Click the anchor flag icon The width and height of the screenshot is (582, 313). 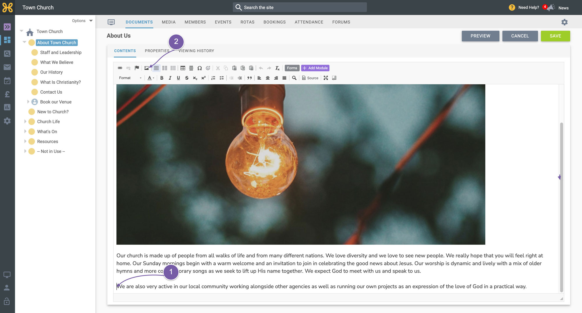(137, 68)
